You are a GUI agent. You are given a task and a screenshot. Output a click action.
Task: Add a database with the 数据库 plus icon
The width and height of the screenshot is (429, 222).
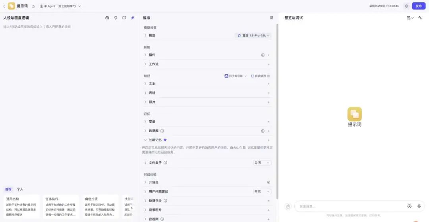point(269,131)
